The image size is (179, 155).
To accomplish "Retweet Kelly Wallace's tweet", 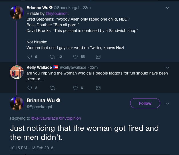I will click(x=53, y=88).
